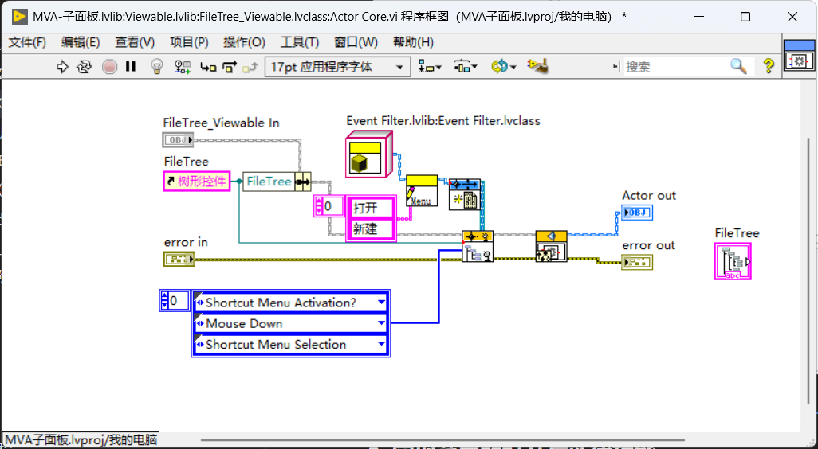Click the Event Filter class constant icon
The image size is (818, 449).
[x=369, y=154]
